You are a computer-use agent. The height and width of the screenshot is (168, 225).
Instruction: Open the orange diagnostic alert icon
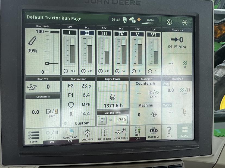[x=139, y=19]
